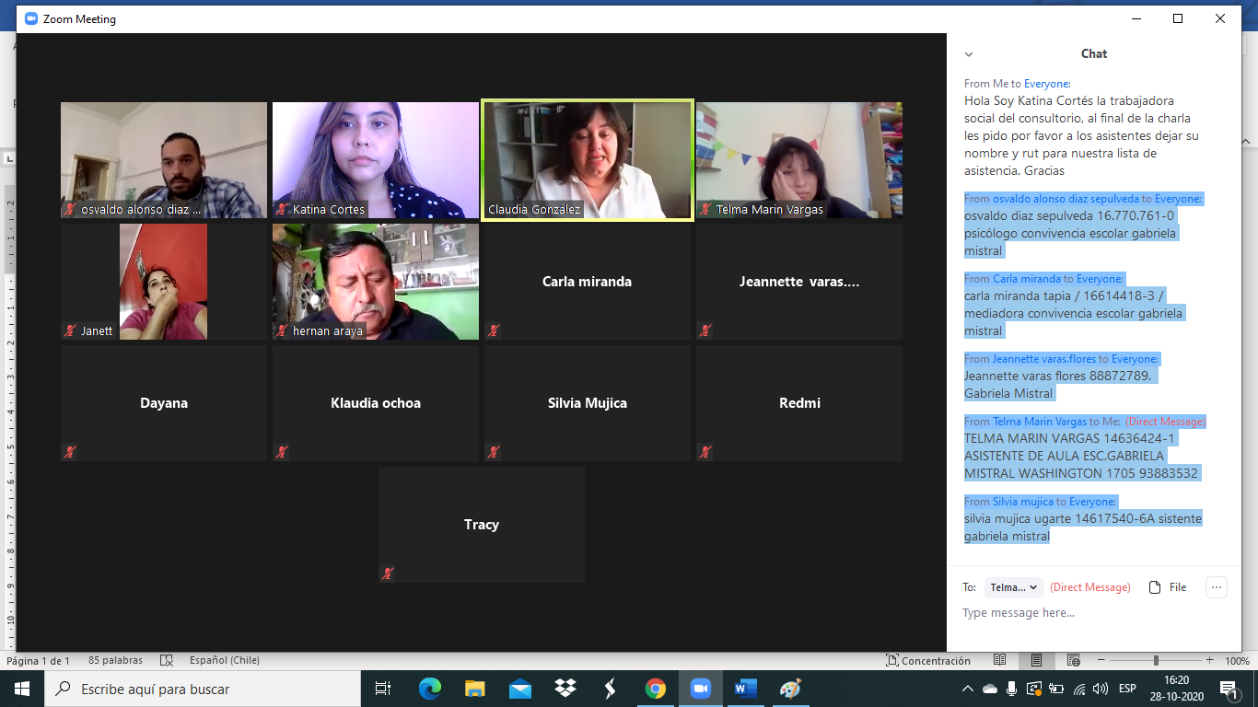Select Claudia González's video tile
Screen dimensions: 1258x707
[588, 161]
